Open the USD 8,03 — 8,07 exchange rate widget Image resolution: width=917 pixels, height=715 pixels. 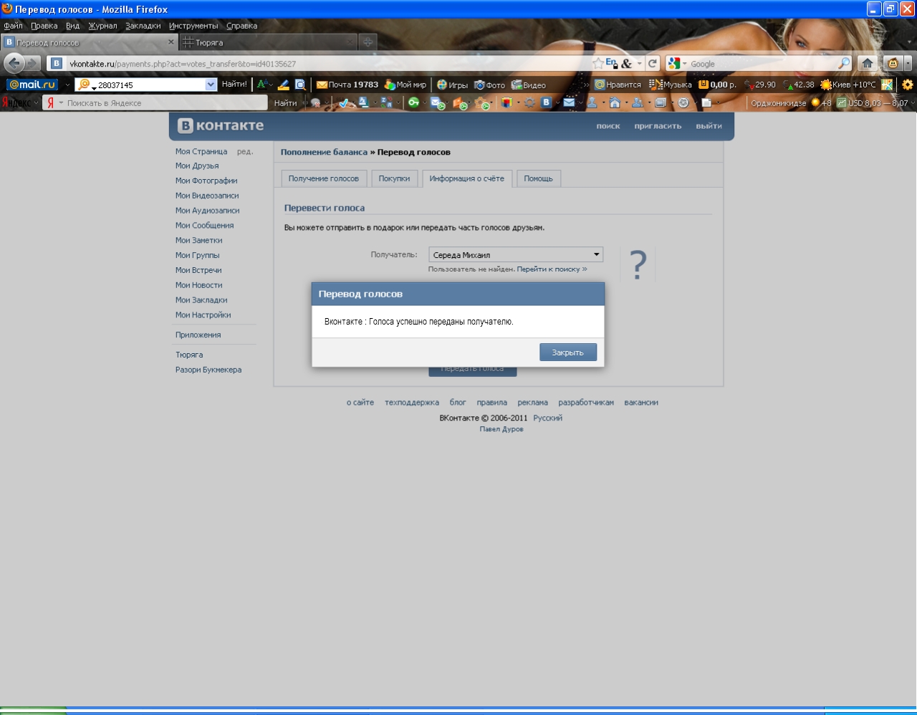872,103
